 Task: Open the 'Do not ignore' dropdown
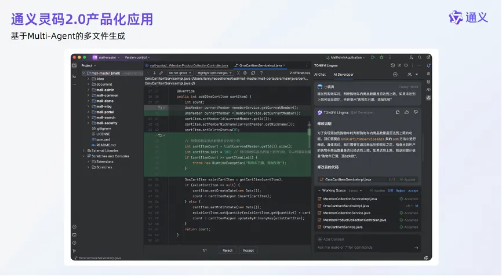(x=180, y=73)
